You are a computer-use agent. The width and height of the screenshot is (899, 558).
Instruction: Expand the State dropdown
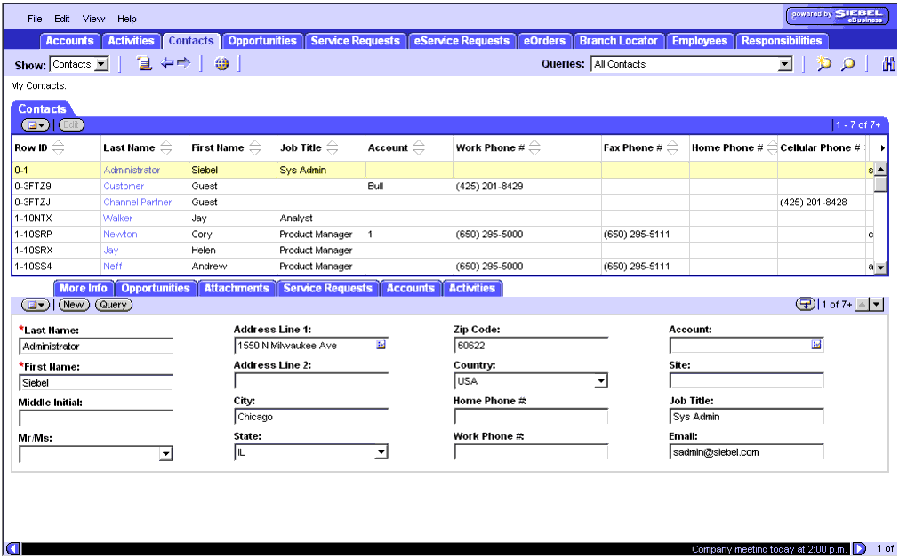(x=381, y=452)
